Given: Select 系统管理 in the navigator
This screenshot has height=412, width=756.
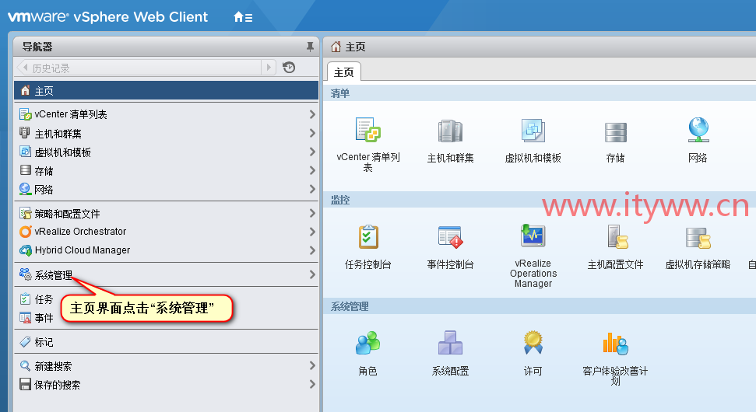Looking at the screenshot, I should tap(167, 275).
